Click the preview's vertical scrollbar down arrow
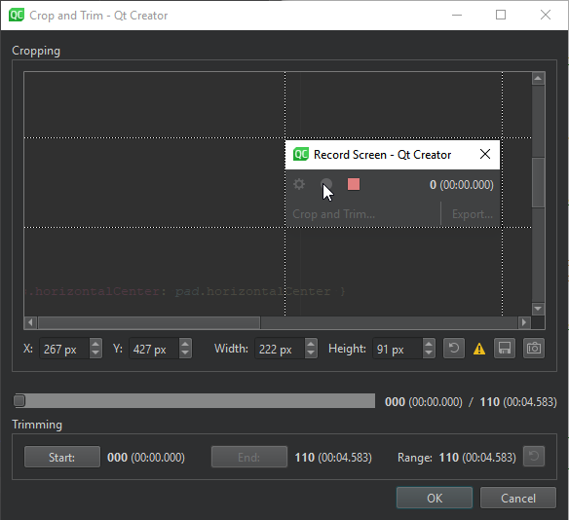Viewport: 569px width, 520px height. [x=538, y=309]
